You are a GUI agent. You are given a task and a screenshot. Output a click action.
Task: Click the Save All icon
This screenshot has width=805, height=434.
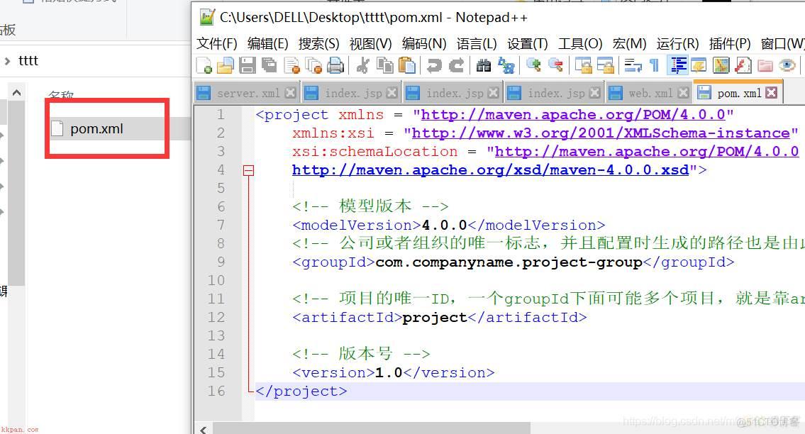click(269, 65)
